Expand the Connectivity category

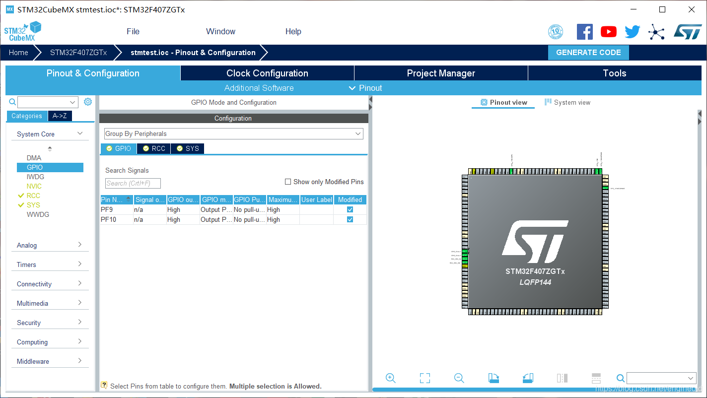pos(80,283)
